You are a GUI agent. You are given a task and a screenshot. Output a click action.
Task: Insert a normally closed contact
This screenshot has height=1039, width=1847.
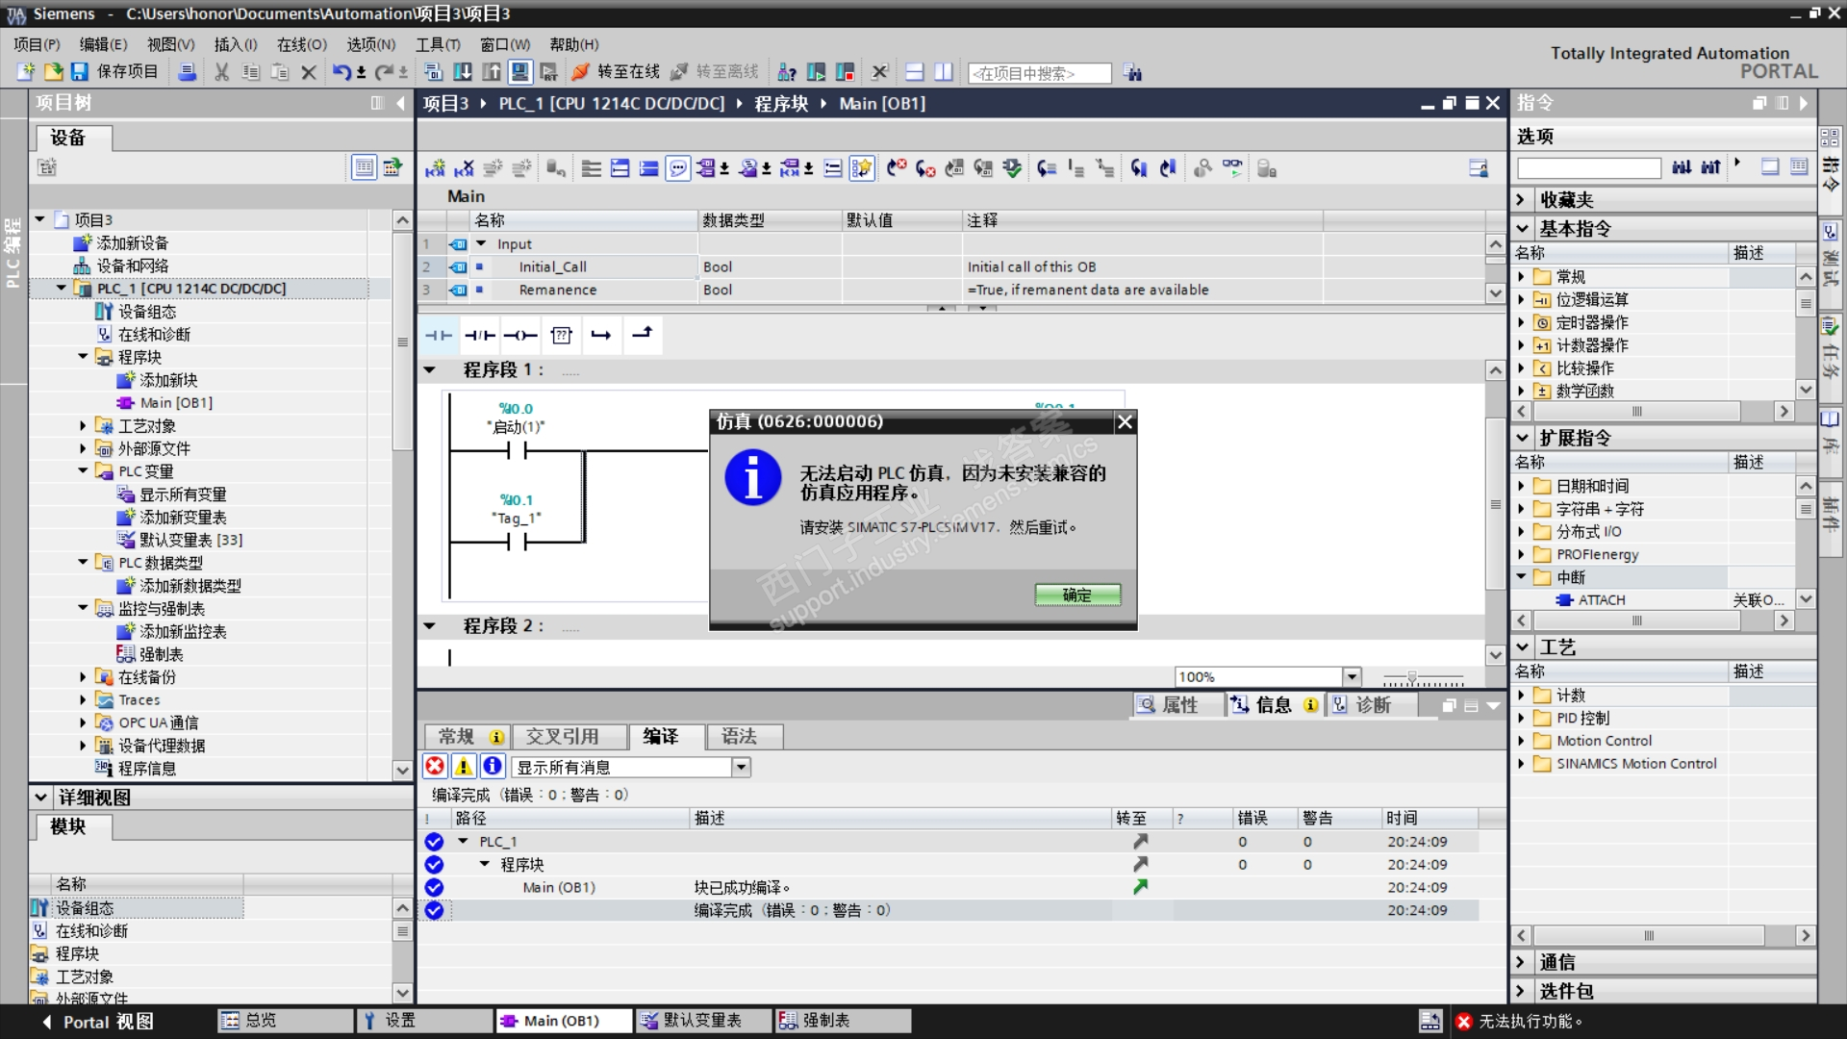point(479,335)
